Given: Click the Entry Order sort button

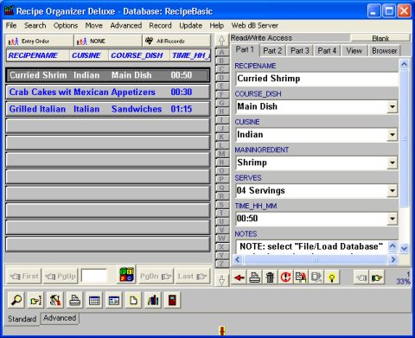Looking at the screenshot, I should coord(40,41).
